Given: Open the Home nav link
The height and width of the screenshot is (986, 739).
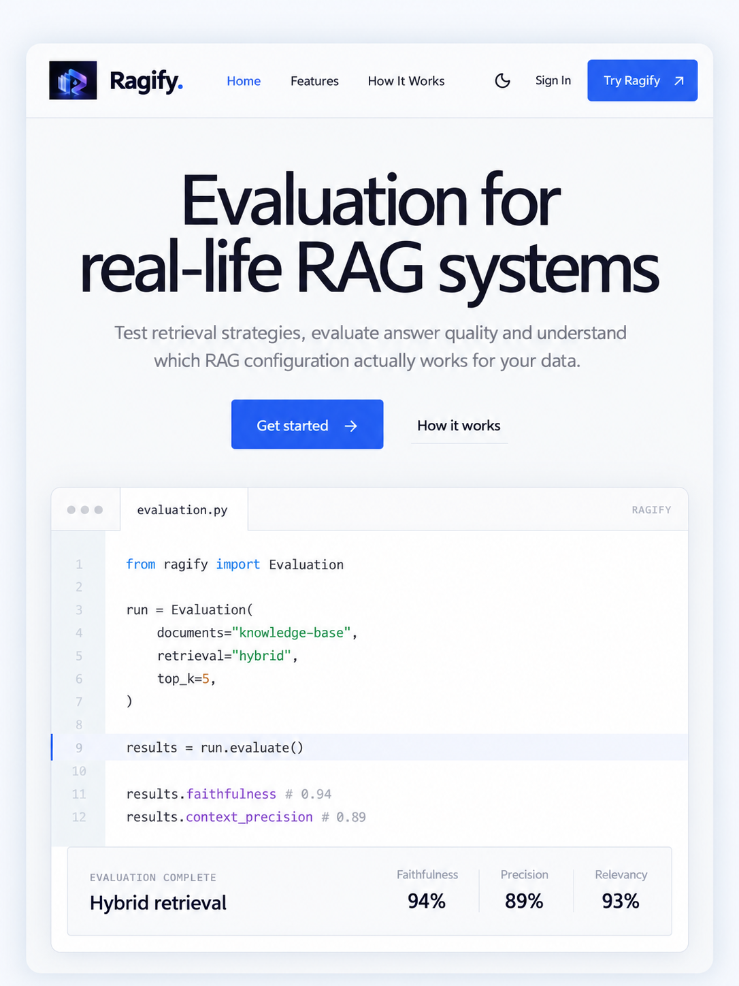Looking at the screenshot, I should (x=244, y=81).
